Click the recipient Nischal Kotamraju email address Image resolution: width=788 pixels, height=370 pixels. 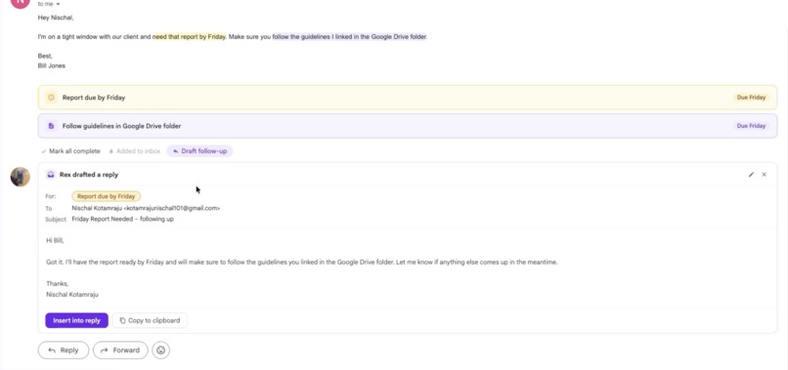[x=146, y=208]
